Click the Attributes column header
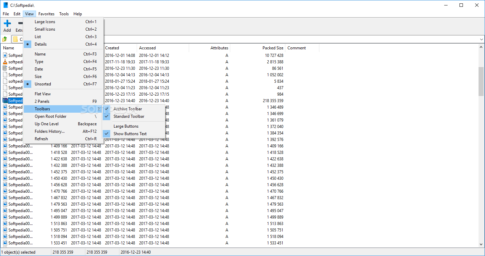 pos(210,48)
